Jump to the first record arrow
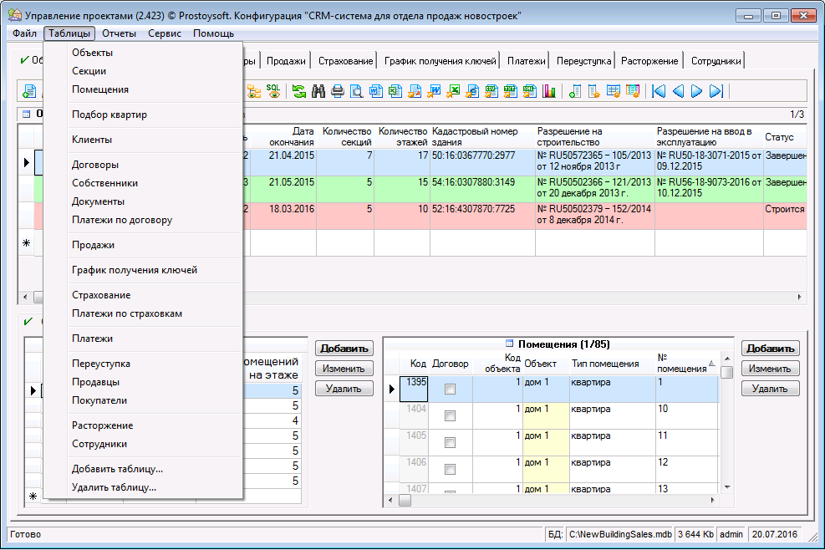Screen dimensions: 825x550 [x=659, y=91]
